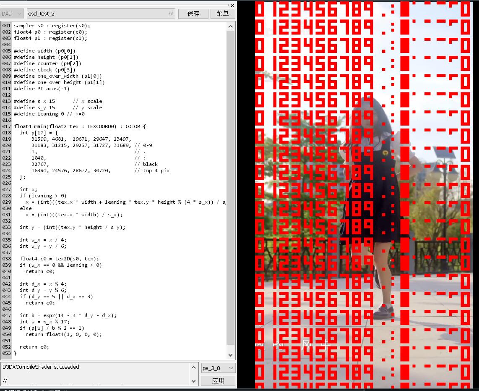Close the shader editor panel

coord(232,5)
